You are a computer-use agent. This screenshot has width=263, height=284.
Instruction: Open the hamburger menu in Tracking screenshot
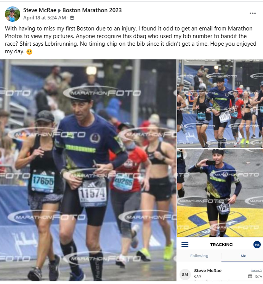click(185, 244)
